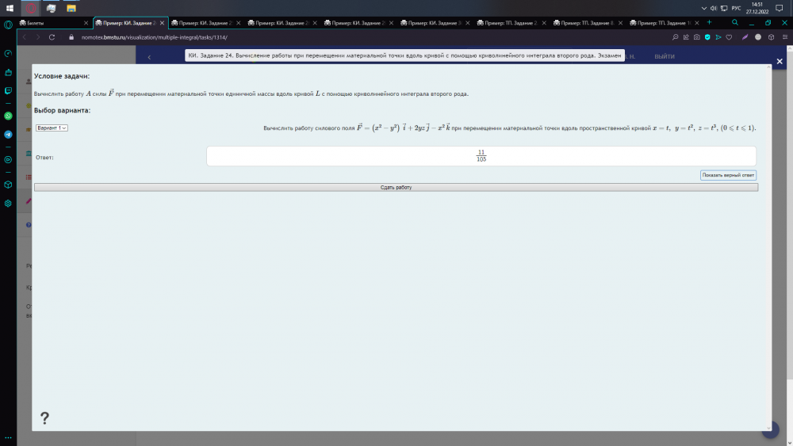The width and height of the screenshot is (793, 446).
Task: Open a new tab with the plus button
Action: point(709,22)
